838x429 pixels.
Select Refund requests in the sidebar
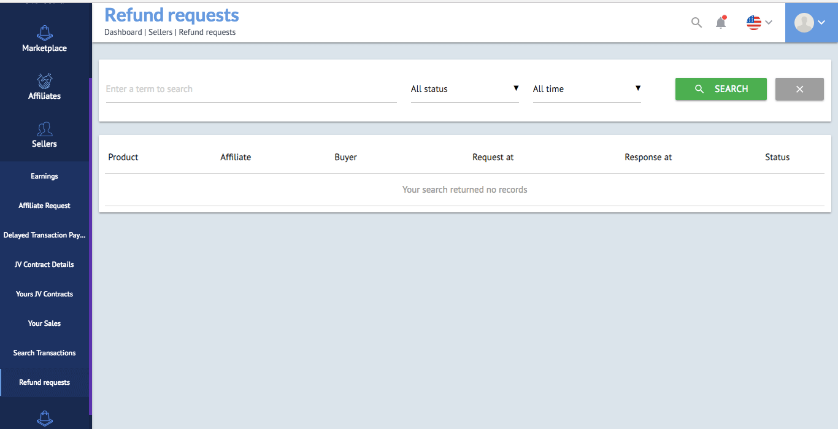point(44,382)
